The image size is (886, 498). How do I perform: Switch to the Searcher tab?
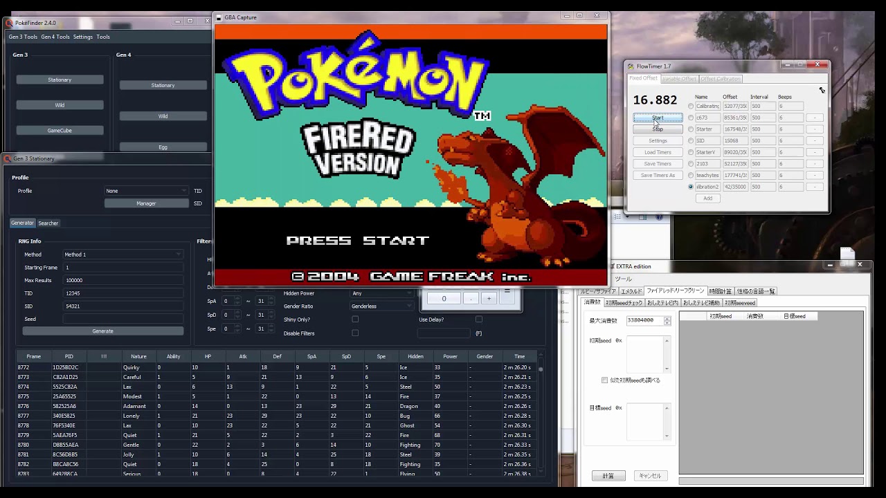point(48,223)
